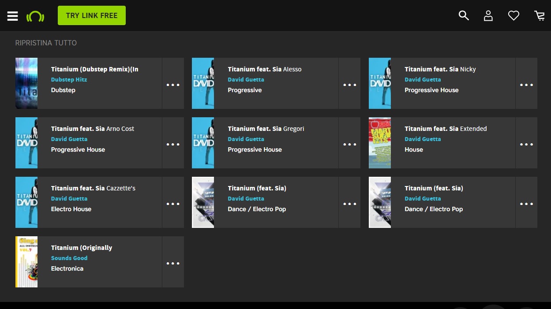Viewport: 551px width, 309px height.
Task: Visit David Guetta on the Arno Cost track
Action: click(x=69, y=139)
